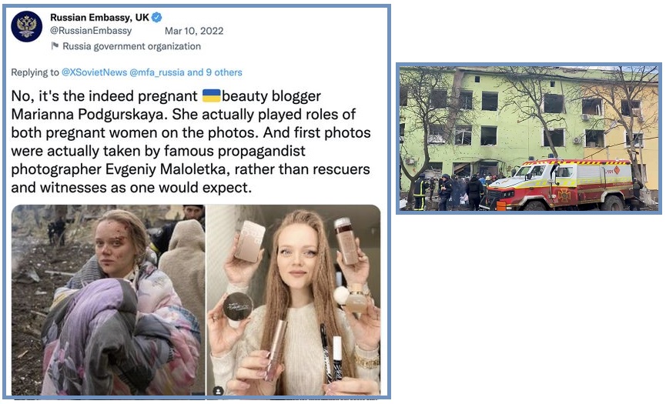Open photo of woman wrapped in blanket
The width and height of the screenshot is (666, 404).
pyautogui.click(x=108, y=300)
